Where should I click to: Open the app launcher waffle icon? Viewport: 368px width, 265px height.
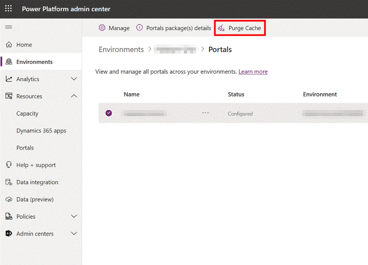9,9
